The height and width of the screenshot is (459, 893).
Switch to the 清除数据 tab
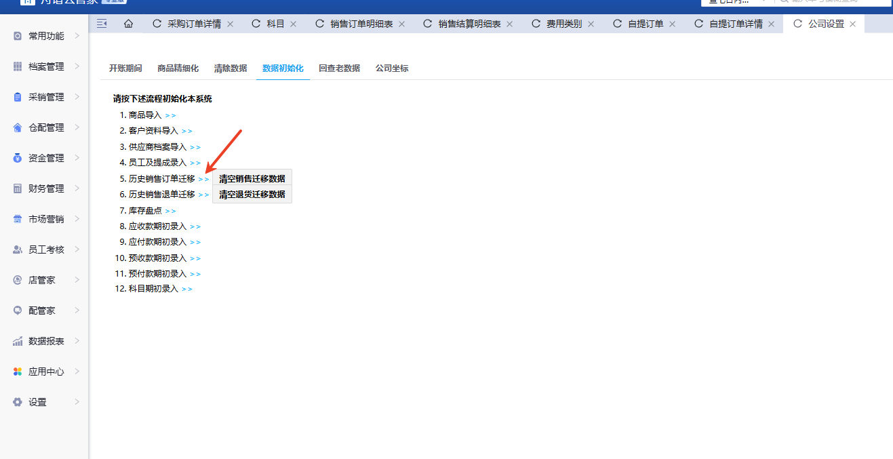tap(231, 68)
